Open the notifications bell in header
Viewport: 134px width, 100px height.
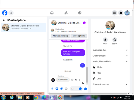click(x=121, y=13)
